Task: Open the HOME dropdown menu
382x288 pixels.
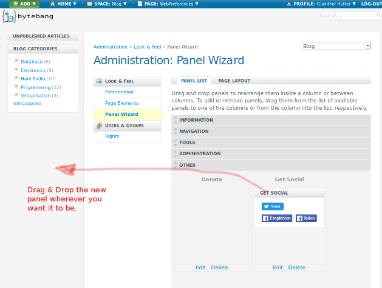Action: 63,4
